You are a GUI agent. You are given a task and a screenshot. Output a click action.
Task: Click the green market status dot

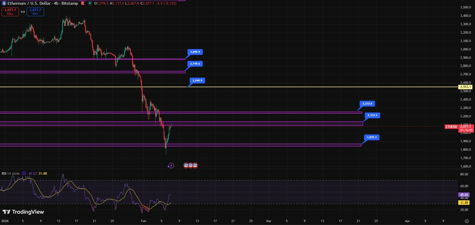pyautogui.click(x=90, y=3)
